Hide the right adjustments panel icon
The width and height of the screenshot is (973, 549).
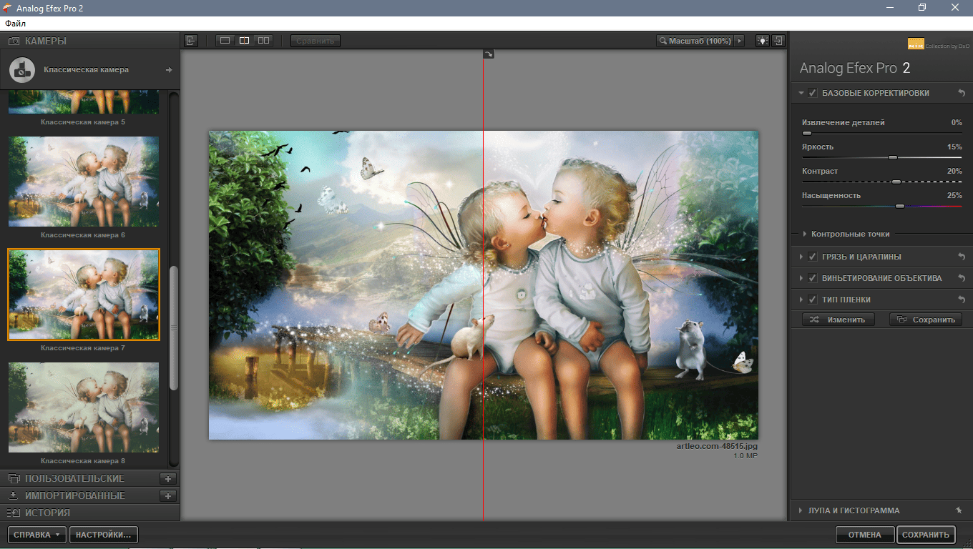coord(779,41)
